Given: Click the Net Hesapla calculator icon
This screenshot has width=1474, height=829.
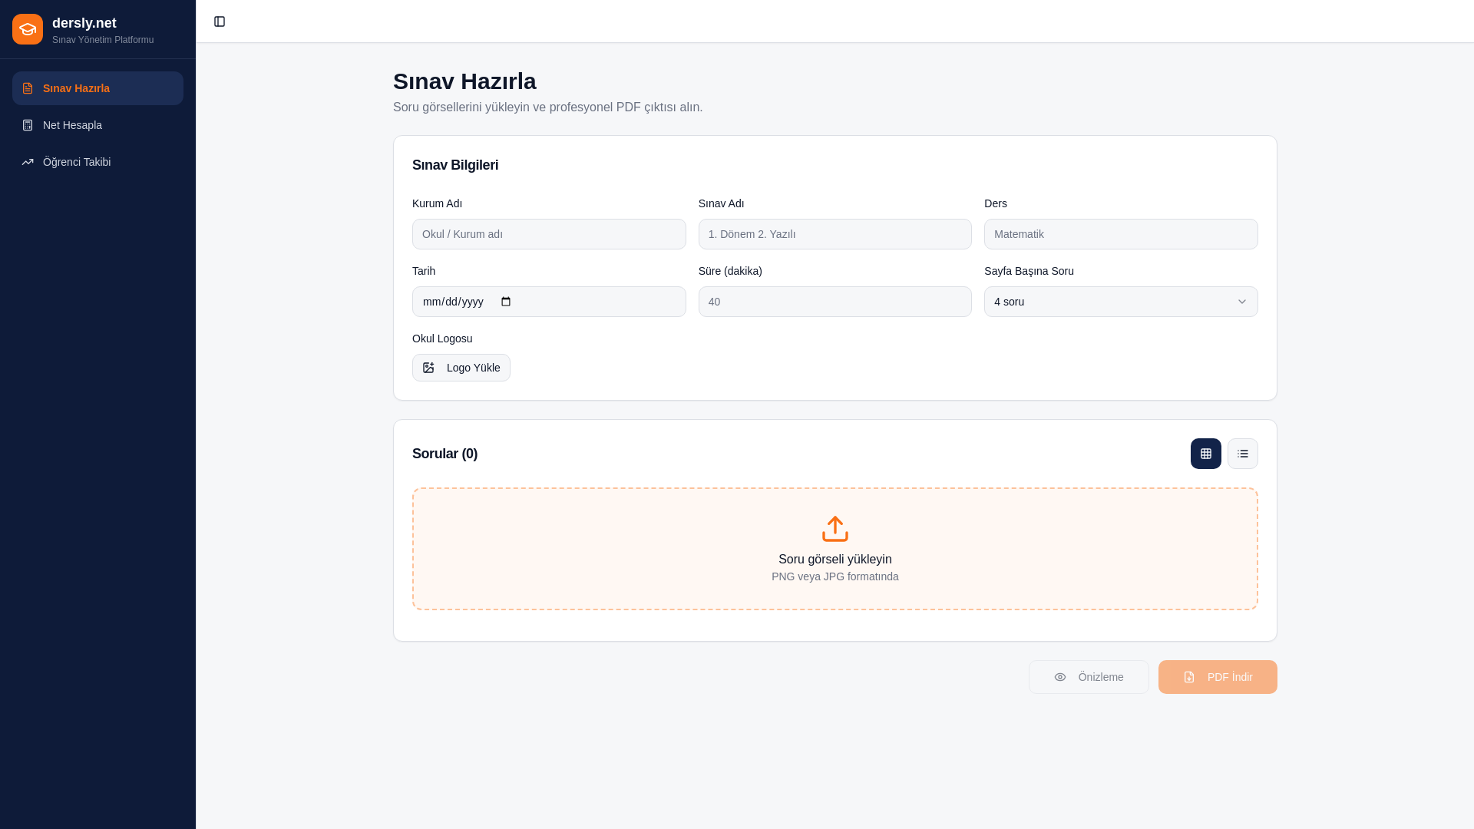Looking at the screenshot, I should coord(28,125).
